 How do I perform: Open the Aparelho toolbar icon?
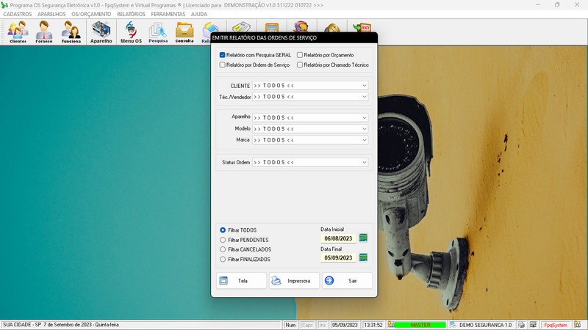click(101, 32)
